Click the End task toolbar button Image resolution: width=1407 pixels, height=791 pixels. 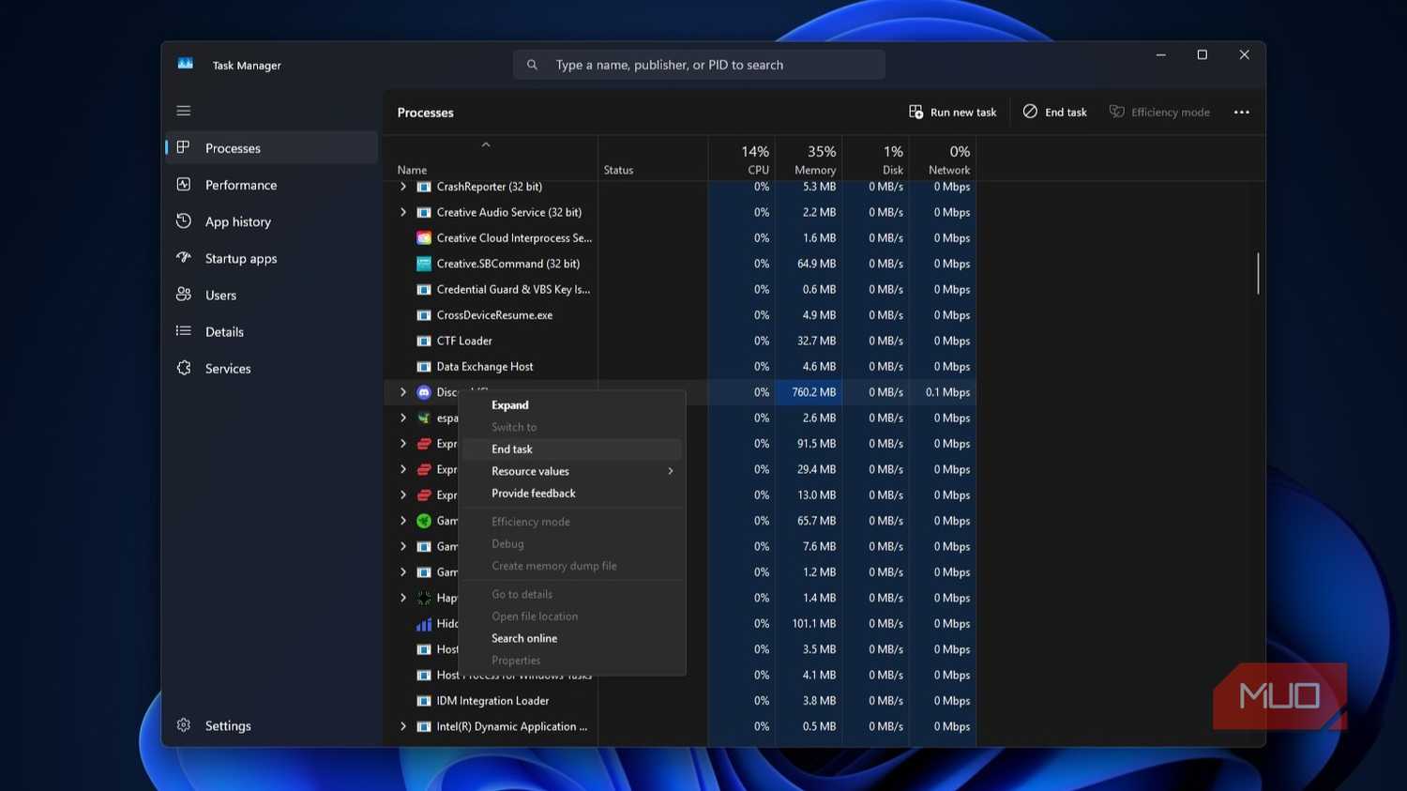click(x=1054, y=112)
